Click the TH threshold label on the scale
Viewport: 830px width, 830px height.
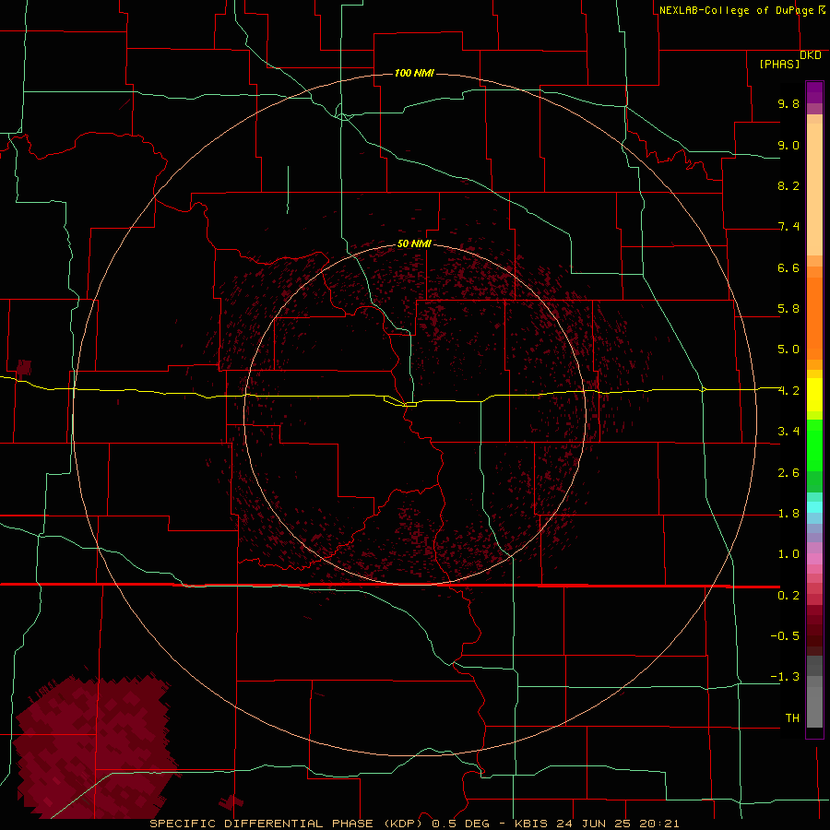[792, 718]
